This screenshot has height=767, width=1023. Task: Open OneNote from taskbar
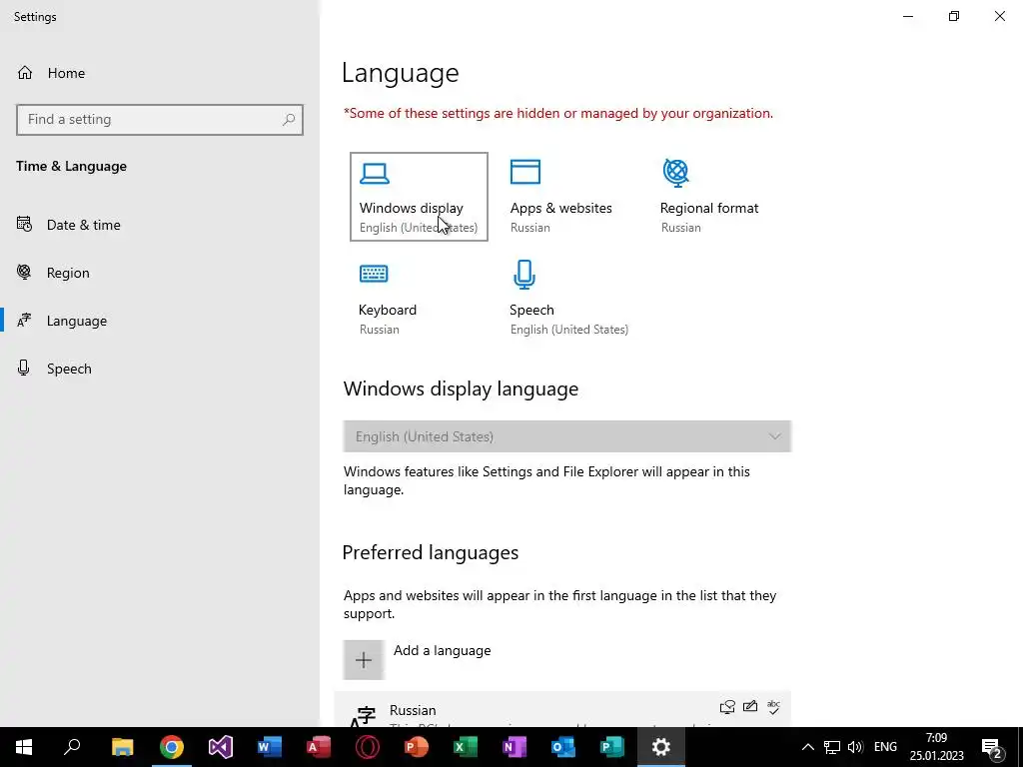click(514, 747)
